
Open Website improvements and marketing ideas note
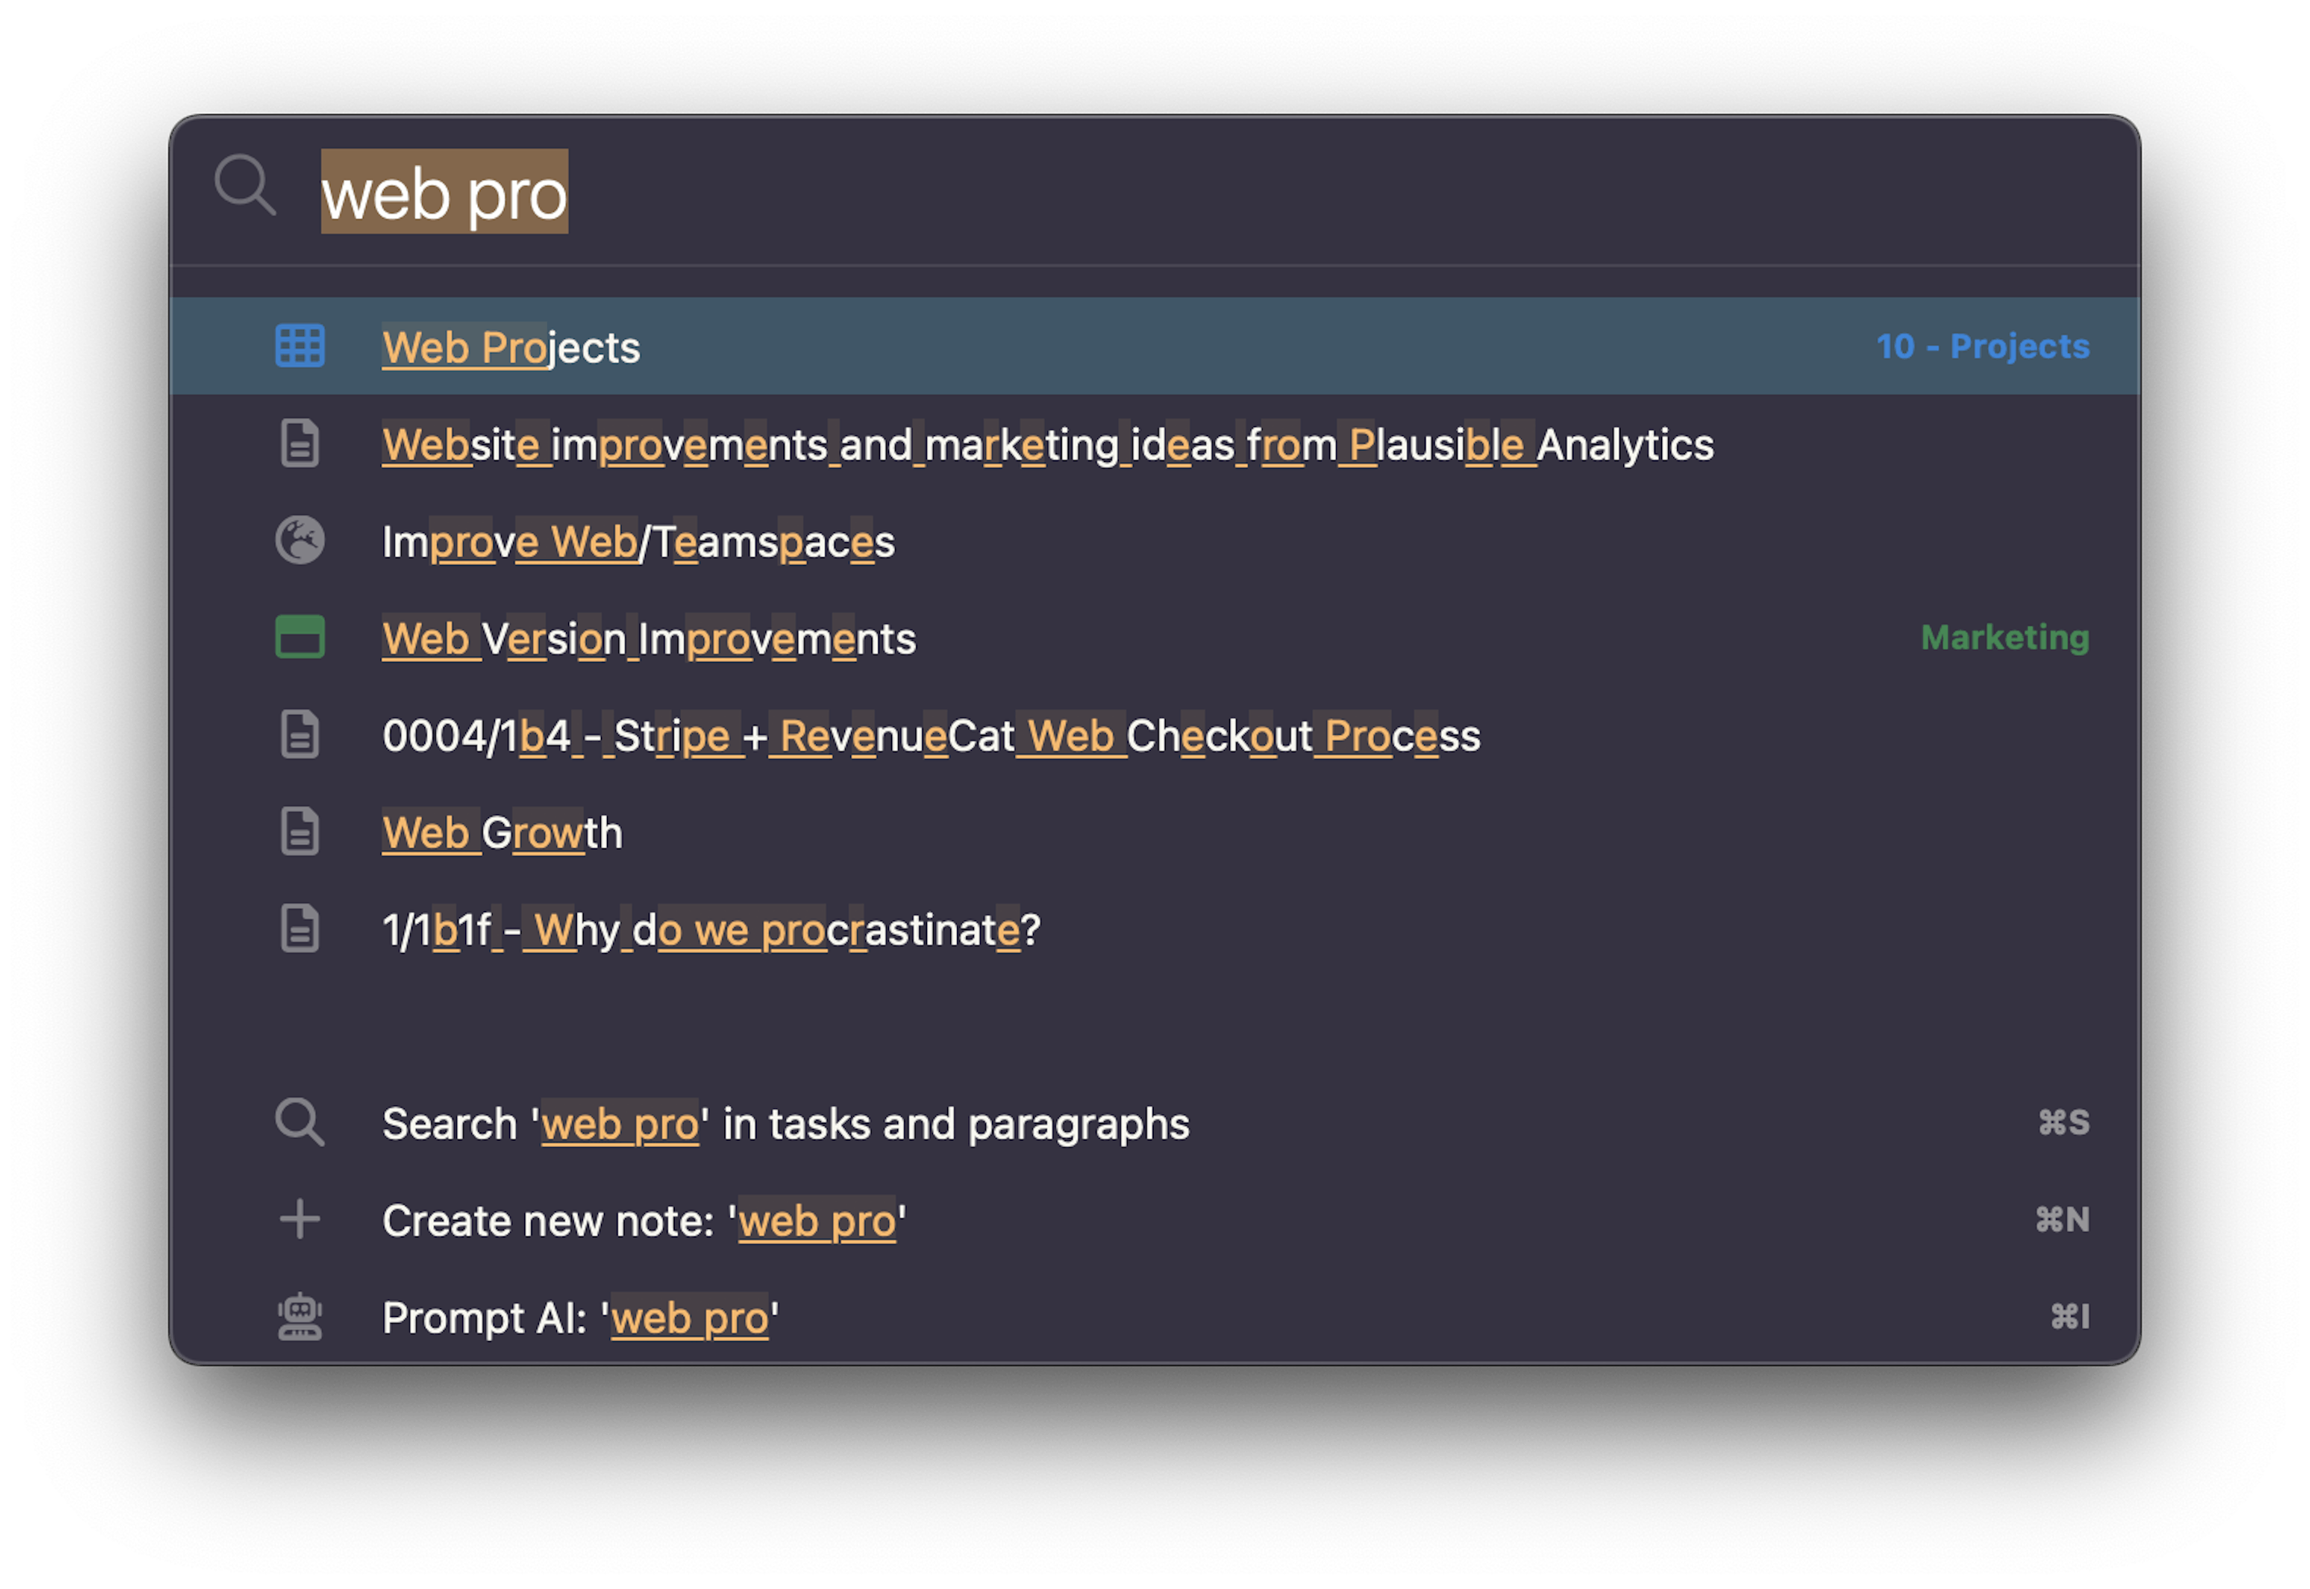[x=1154, y=444]
